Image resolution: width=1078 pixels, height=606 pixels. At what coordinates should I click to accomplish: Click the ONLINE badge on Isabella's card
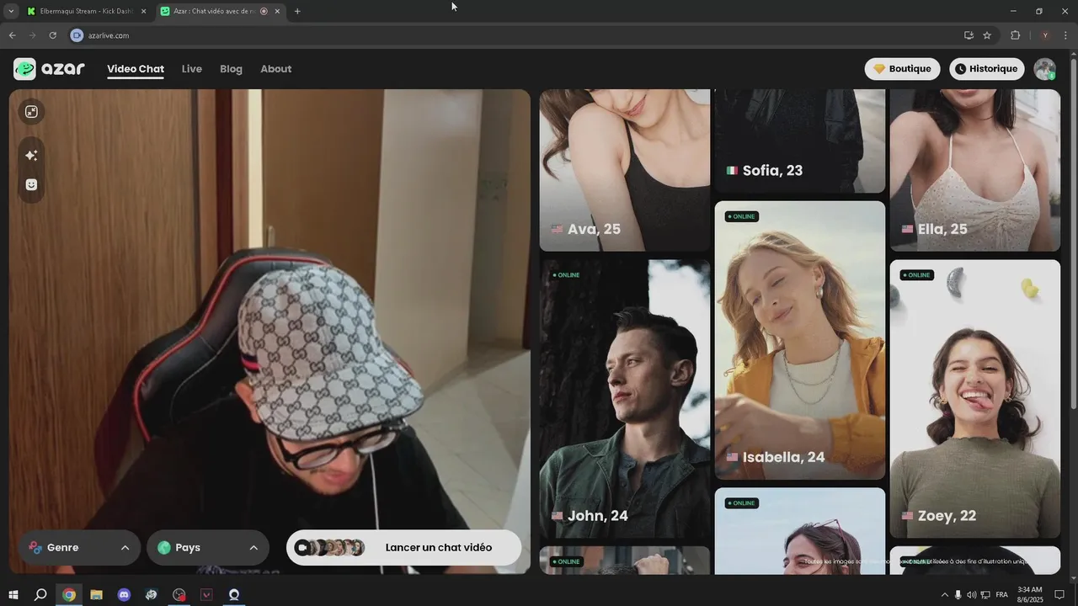[742, 216]
